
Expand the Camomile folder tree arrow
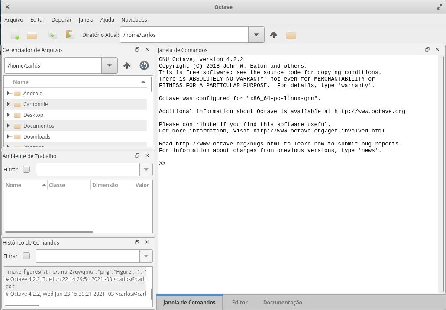(8, 104)
